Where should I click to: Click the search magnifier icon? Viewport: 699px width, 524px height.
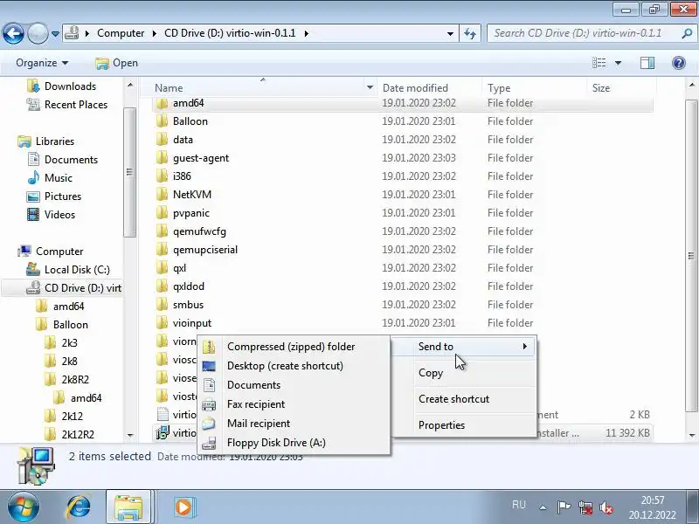[687, 33]
